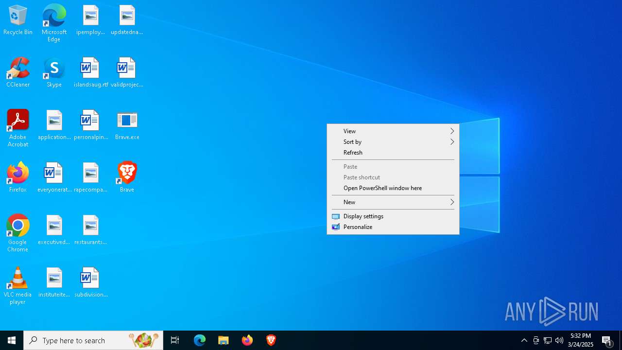Click the Show desktop strip at taskbar end
The width and height of the screenshot is (622, 350).
click(x=621, y=340)
